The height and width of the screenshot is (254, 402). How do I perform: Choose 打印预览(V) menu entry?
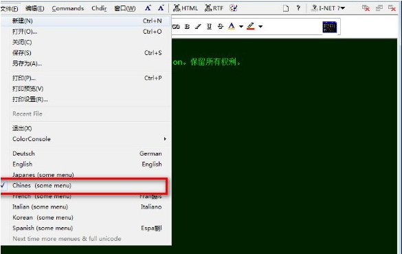(x=86, y=89)
